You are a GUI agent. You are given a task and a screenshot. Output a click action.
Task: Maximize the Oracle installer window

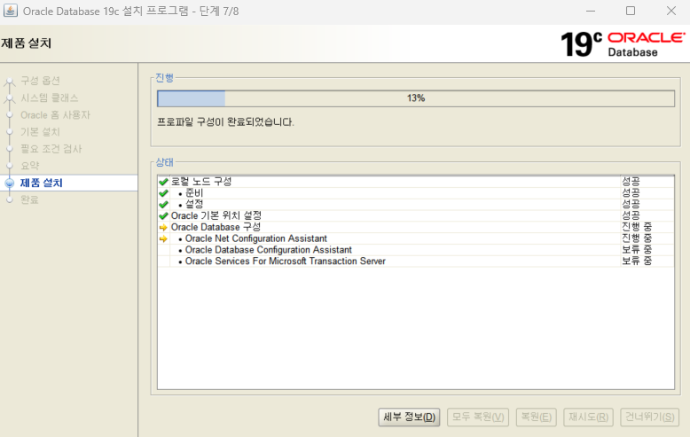tap(631, 11)
